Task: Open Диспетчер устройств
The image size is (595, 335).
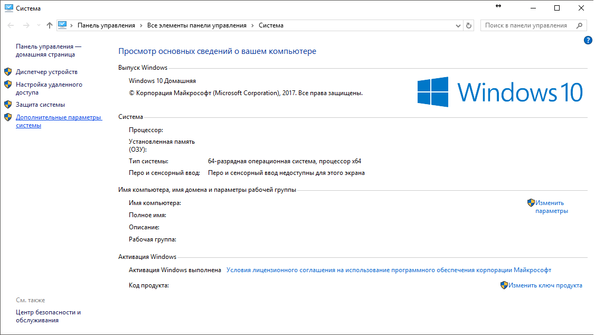Action: [x=46, y=72]
